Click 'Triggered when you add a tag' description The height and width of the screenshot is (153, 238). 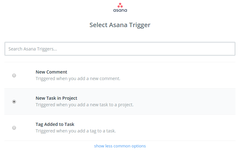pyautogui.click(x=76, y=131)
